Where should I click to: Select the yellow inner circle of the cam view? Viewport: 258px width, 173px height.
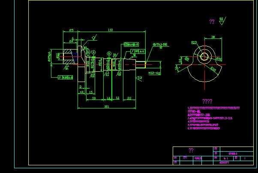click(204, 57)
